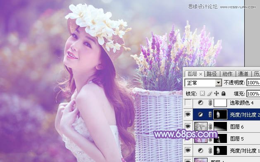Viewport: 260px width, 162px height.
Task: Click the 选取颜色 4 adjustment icon
Action: [200, 103]
